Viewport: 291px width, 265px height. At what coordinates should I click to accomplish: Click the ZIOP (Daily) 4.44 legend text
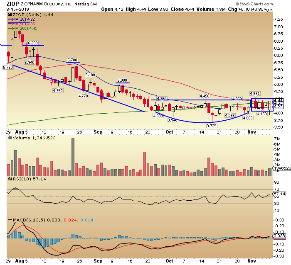coord(33,15)
